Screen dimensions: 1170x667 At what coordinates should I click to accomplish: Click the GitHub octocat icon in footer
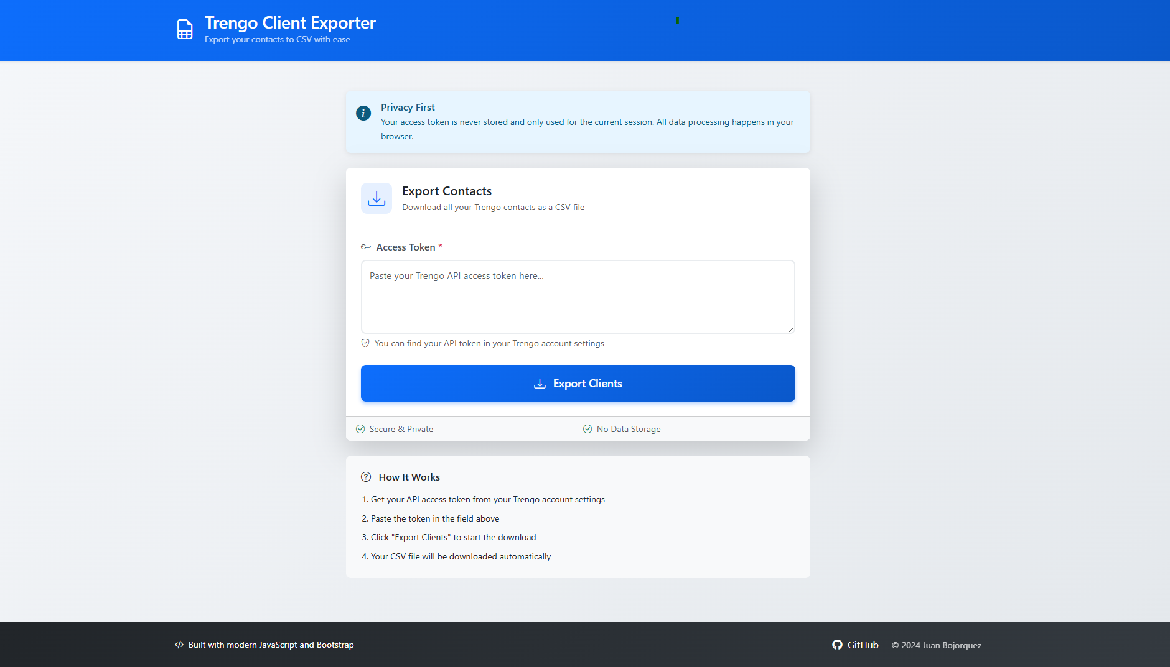(837, 645)
